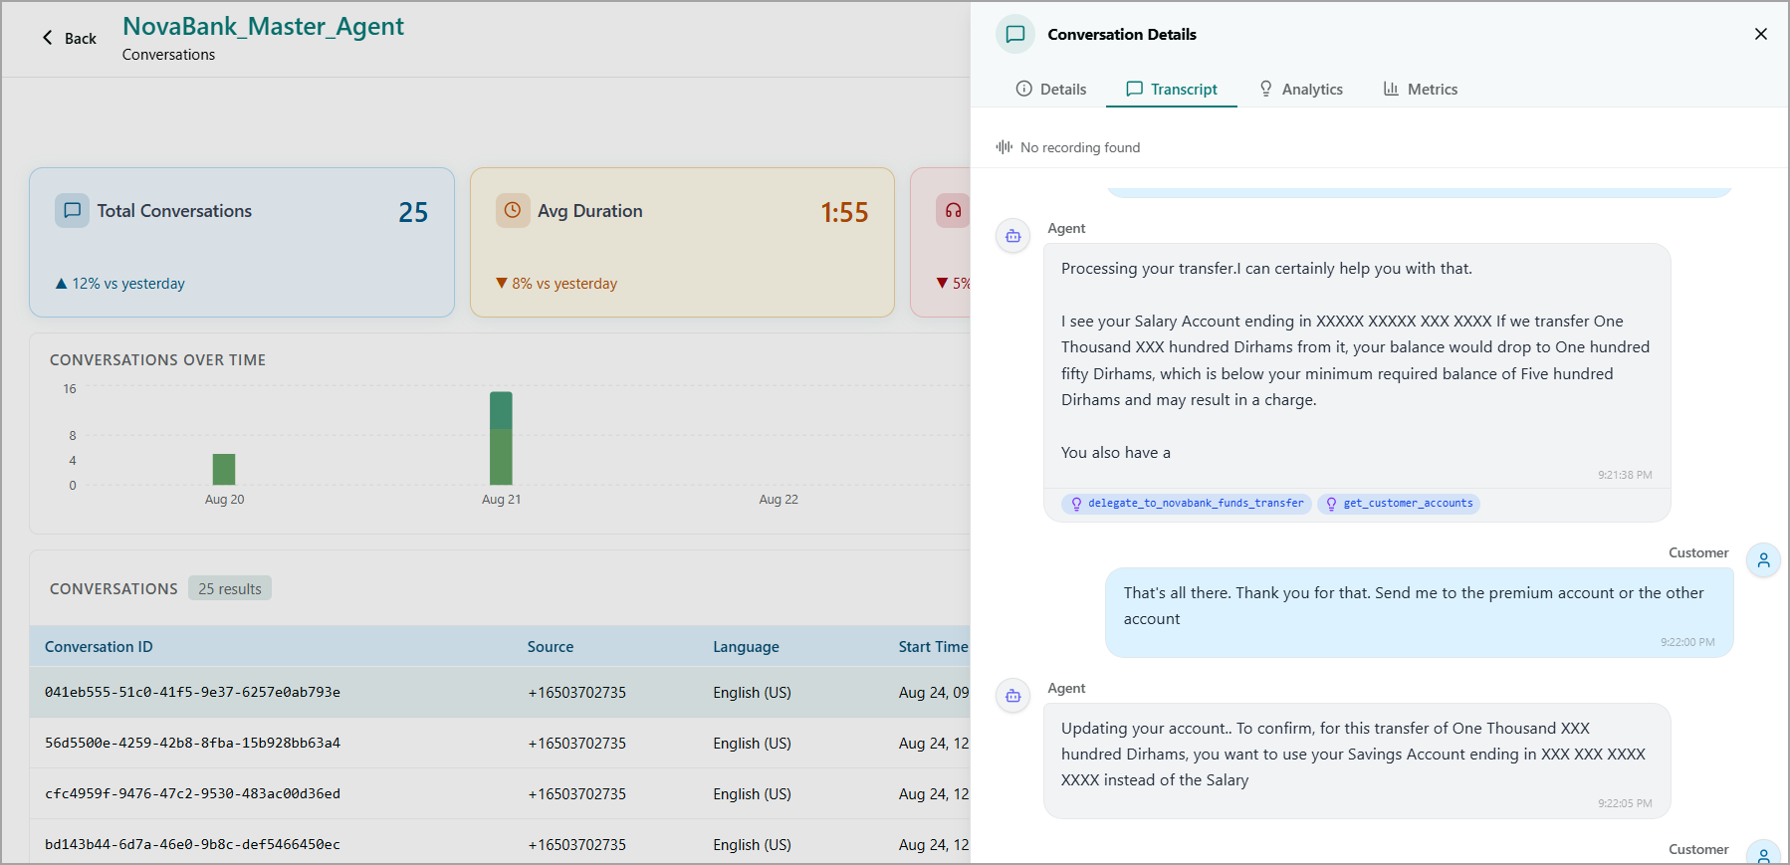Click the Transcript tab speech bubble icon
This screenshot has height=865, width=1790.
1134,89
